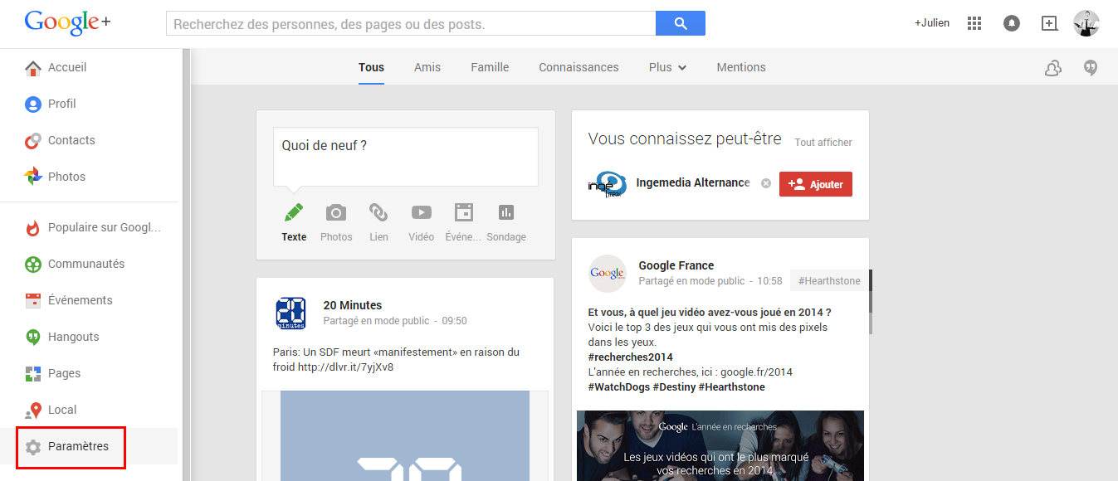Screen dimensions: 1118x481
Task: Switch to the Amis tab
Action: pos(427,67)
